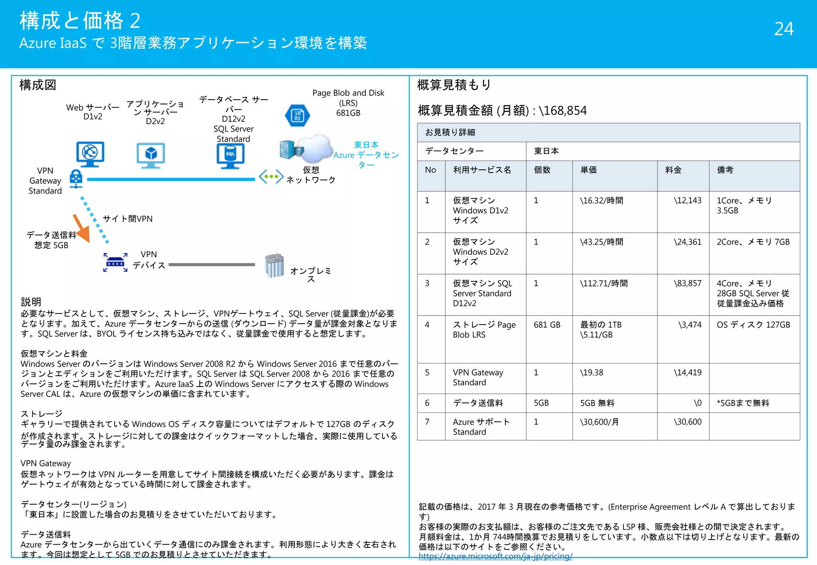817x565 pixels.
Task: Click the ストレージ subheading in description
Action: pyautogui.click(x=41, y=414)
